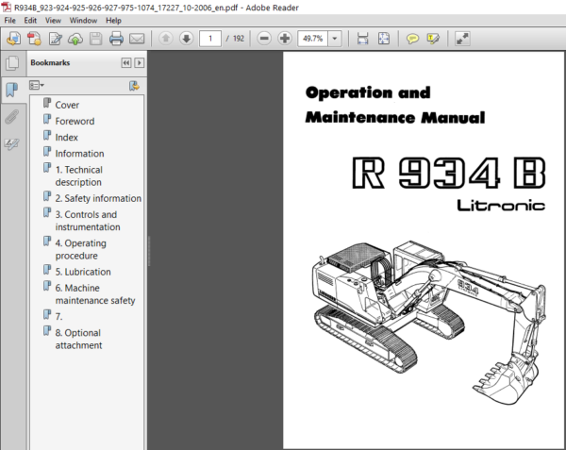Open the Help menu

(113, 21)
